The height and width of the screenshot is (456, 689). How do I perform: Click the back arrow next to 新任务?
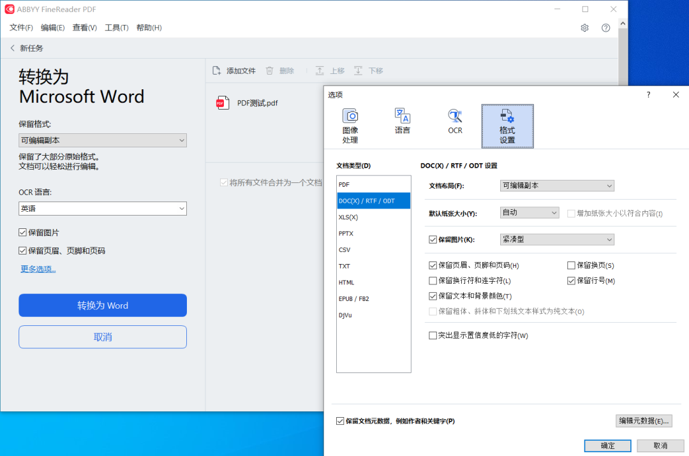click(12, 48)
